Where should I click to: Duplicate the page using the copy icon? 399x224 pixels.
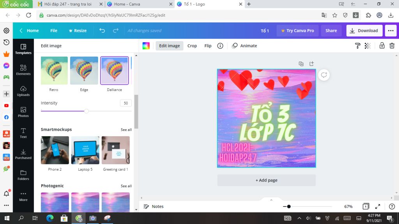click(300, 63)
